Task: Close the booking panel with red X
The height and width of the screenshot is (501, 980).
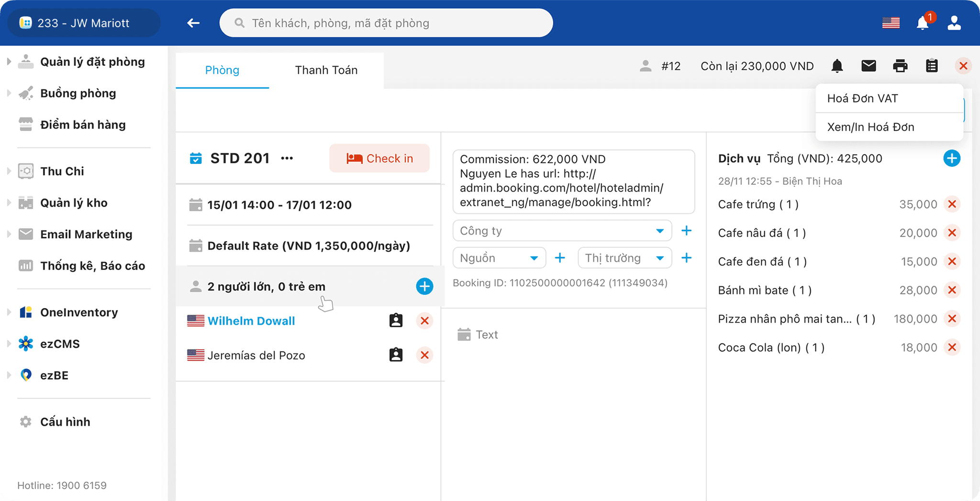Action: (963, 66)
